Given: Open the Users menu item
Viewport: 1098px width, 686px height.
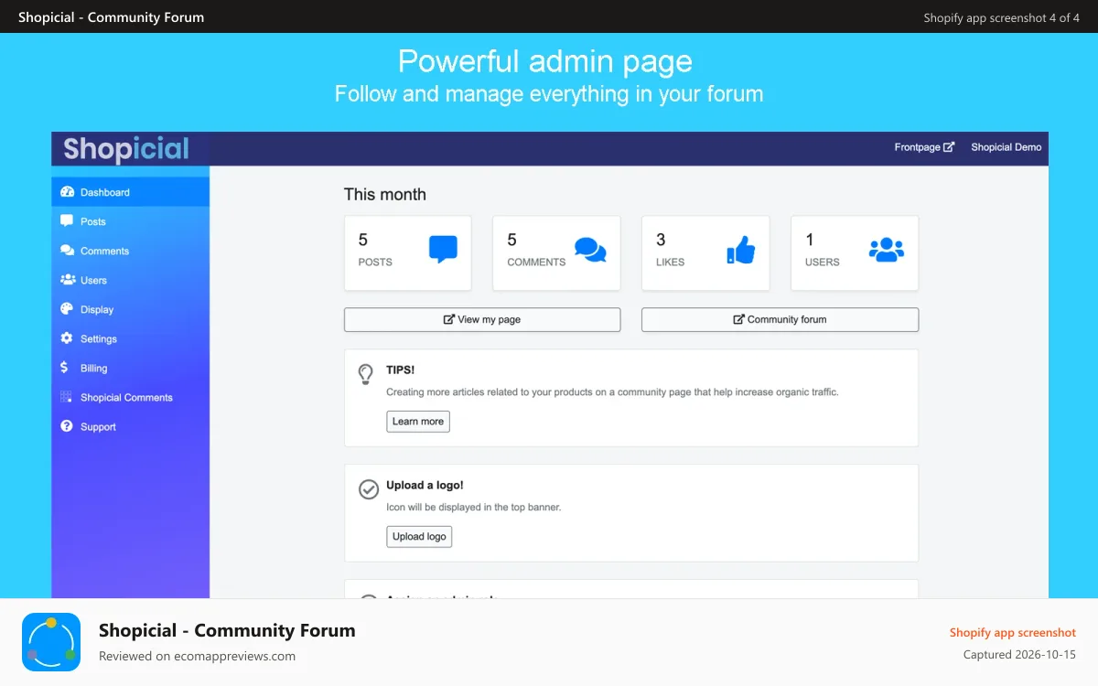Looking at the screenshot, I should 131,280.
